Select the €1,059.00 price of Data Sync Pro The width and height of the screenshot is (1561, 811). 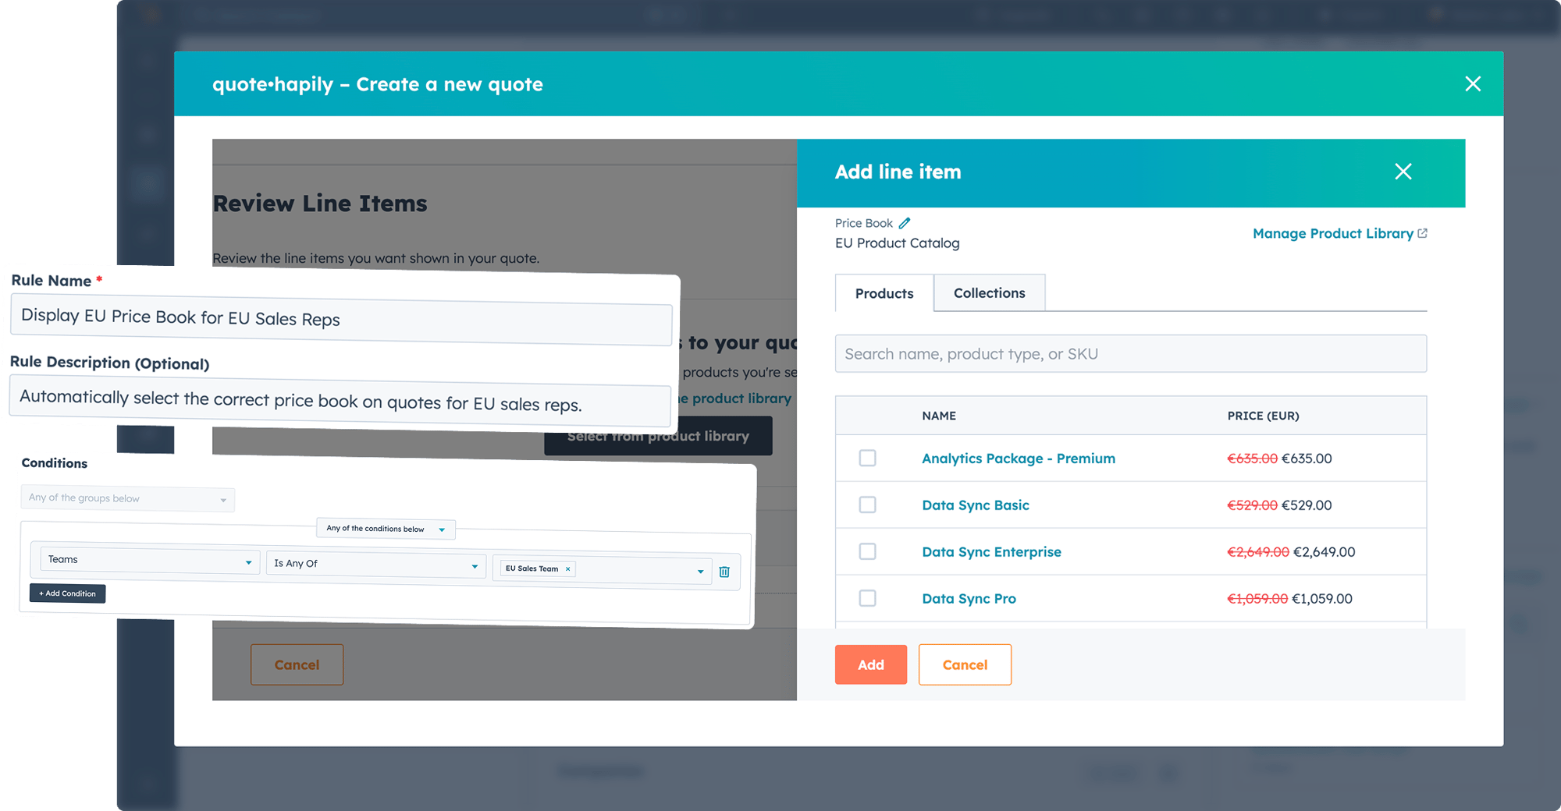click(x=1322, y=599)
